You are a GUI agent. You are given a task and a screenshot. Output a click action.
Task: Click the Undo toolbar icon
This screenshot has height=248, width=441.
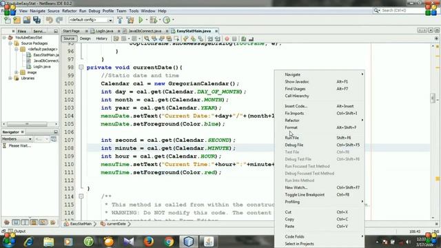49,20
